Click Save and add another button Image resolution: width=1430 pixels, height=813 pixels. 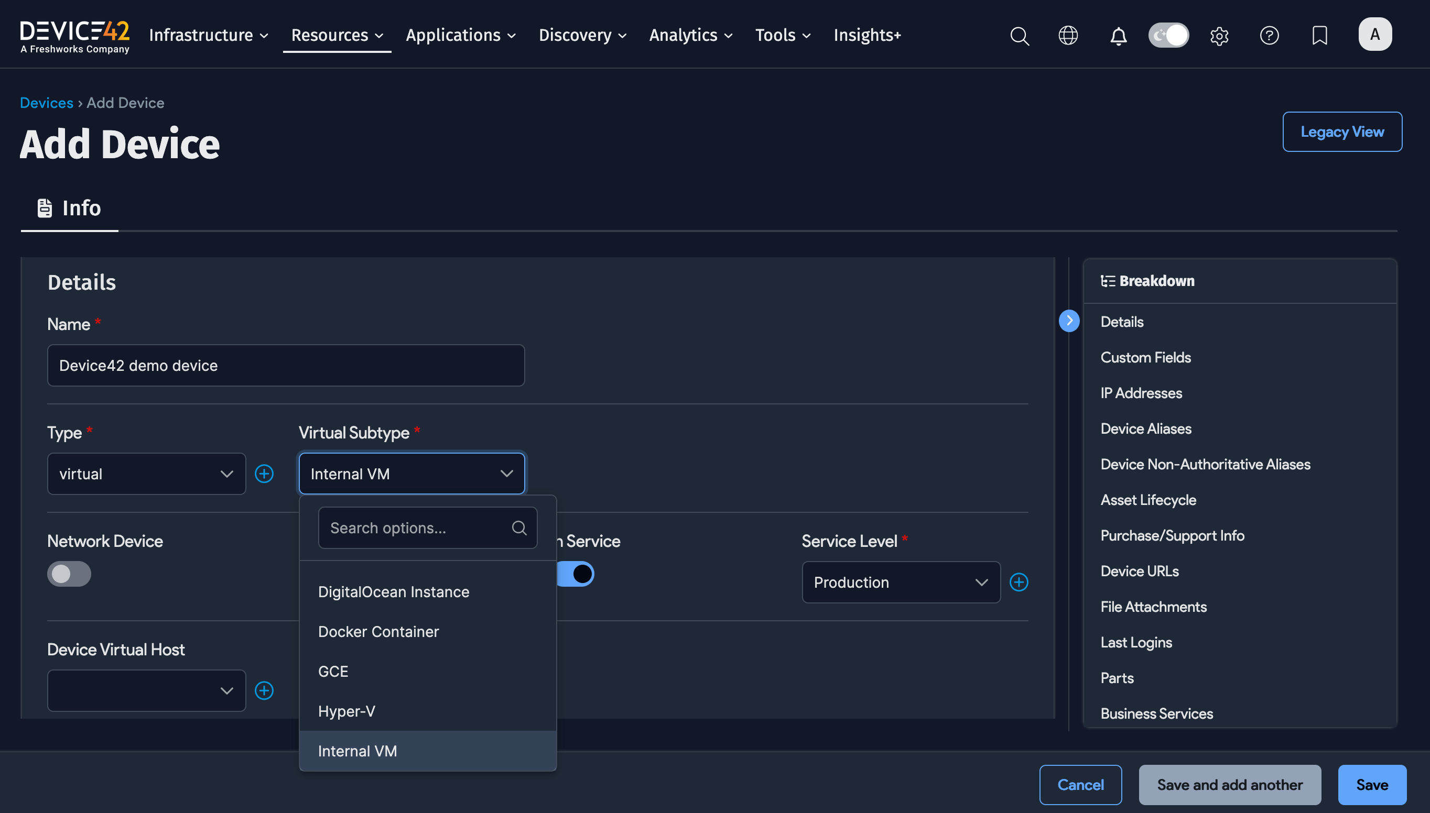pyautogui.click(x=1229, y=785)
